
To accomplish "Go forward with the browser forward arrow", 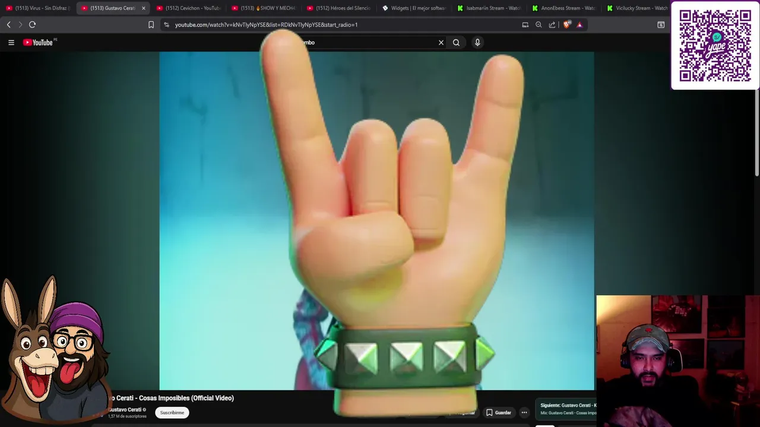I will point(20,24).
